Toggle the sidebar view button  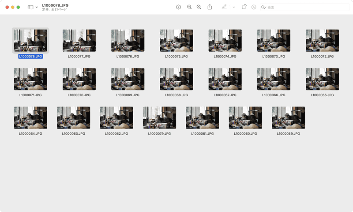[30, 7]
